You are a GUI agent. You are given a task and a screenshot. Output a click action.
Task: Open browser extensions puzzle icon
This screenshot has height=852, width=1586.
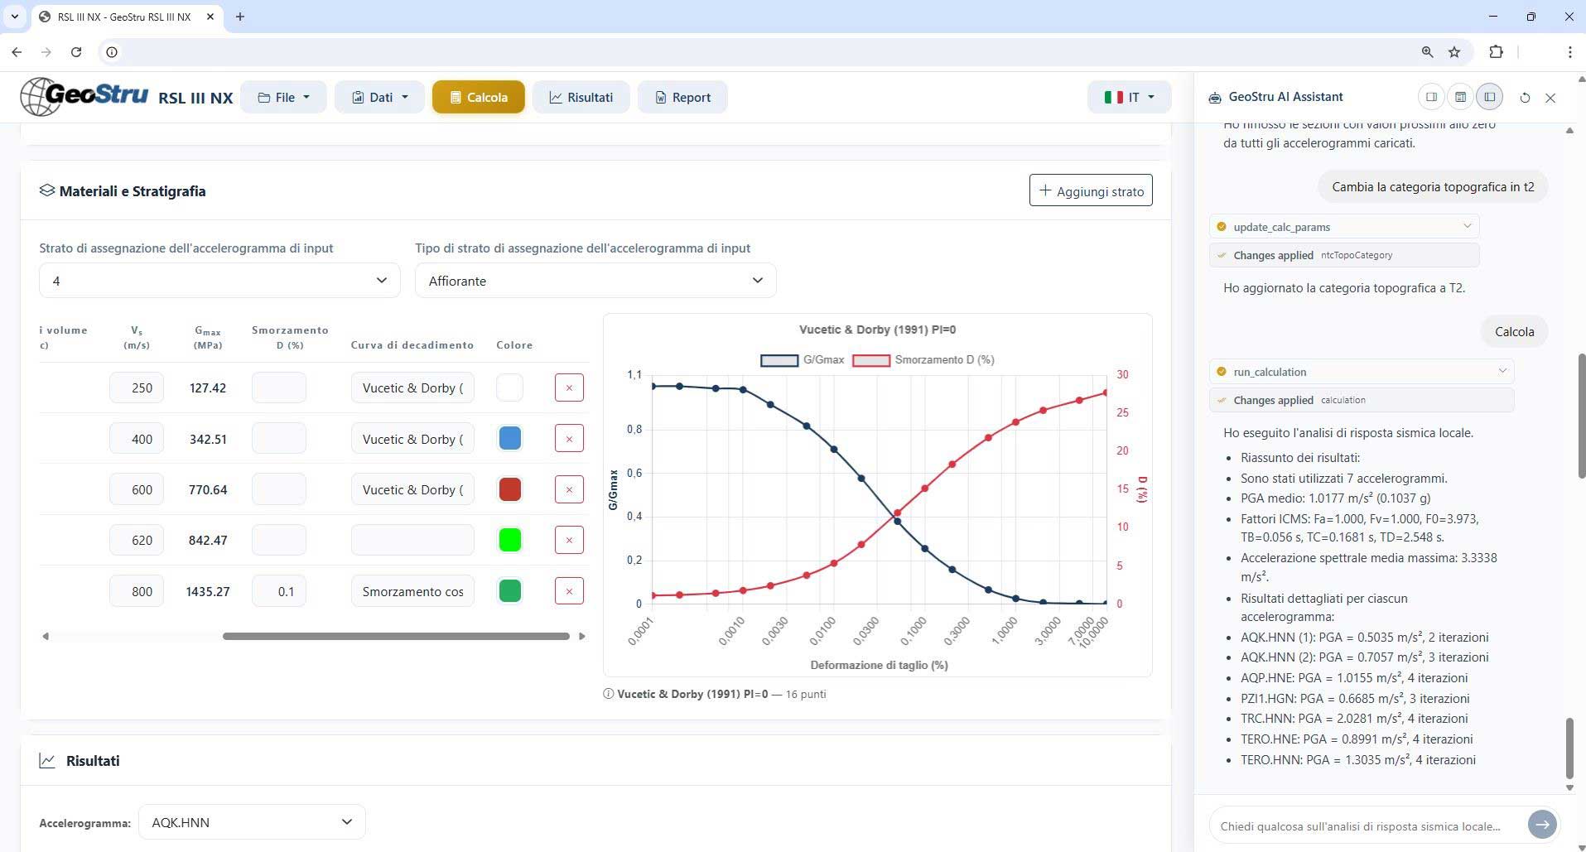(1496, 52)
